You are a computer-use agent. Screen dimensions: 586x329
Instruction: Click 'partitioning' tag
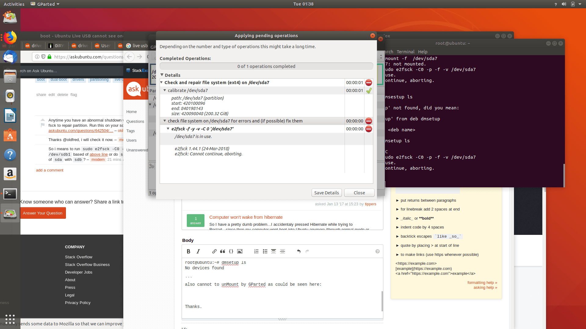tap(99, 80)
